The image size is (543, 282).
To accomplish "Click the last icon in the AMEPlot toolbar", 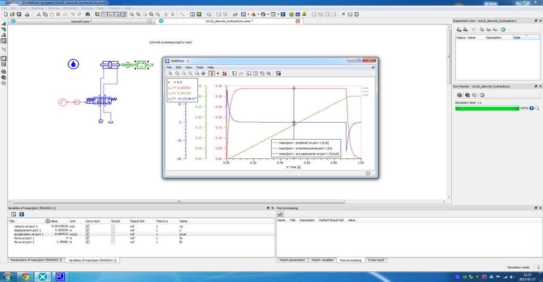I will 278,73.
